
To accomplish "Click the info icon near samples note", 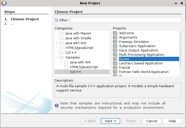I will click(x=57, y=105).
